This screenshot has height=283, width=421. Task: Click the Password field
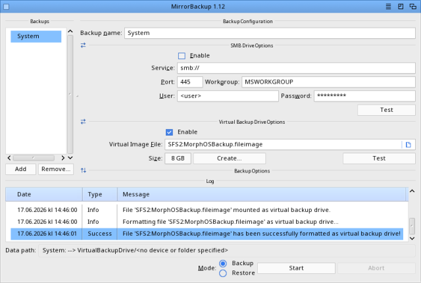pyautogui.click(x=364, y=96)
